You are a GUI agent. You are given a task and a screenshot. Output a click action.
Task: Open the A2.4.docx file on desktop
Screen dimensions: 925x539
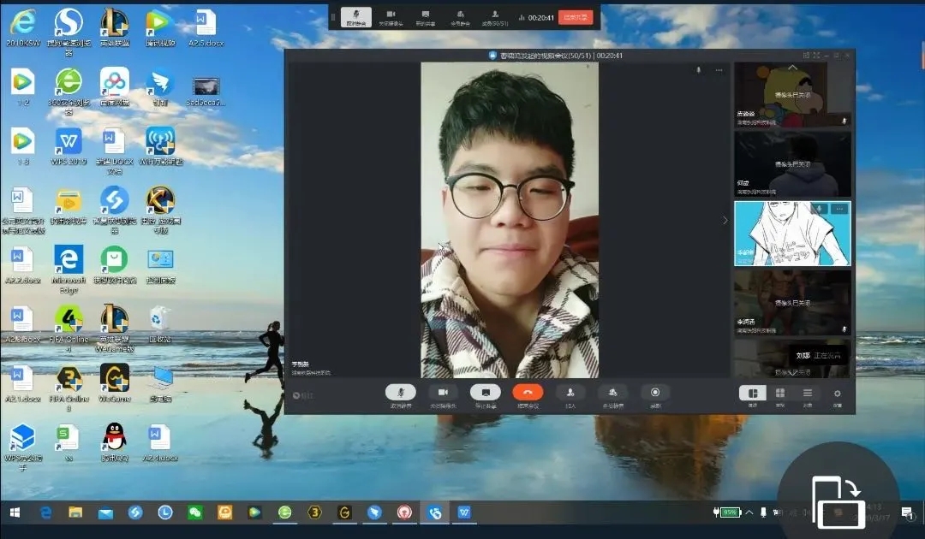(x=160, y=441)
